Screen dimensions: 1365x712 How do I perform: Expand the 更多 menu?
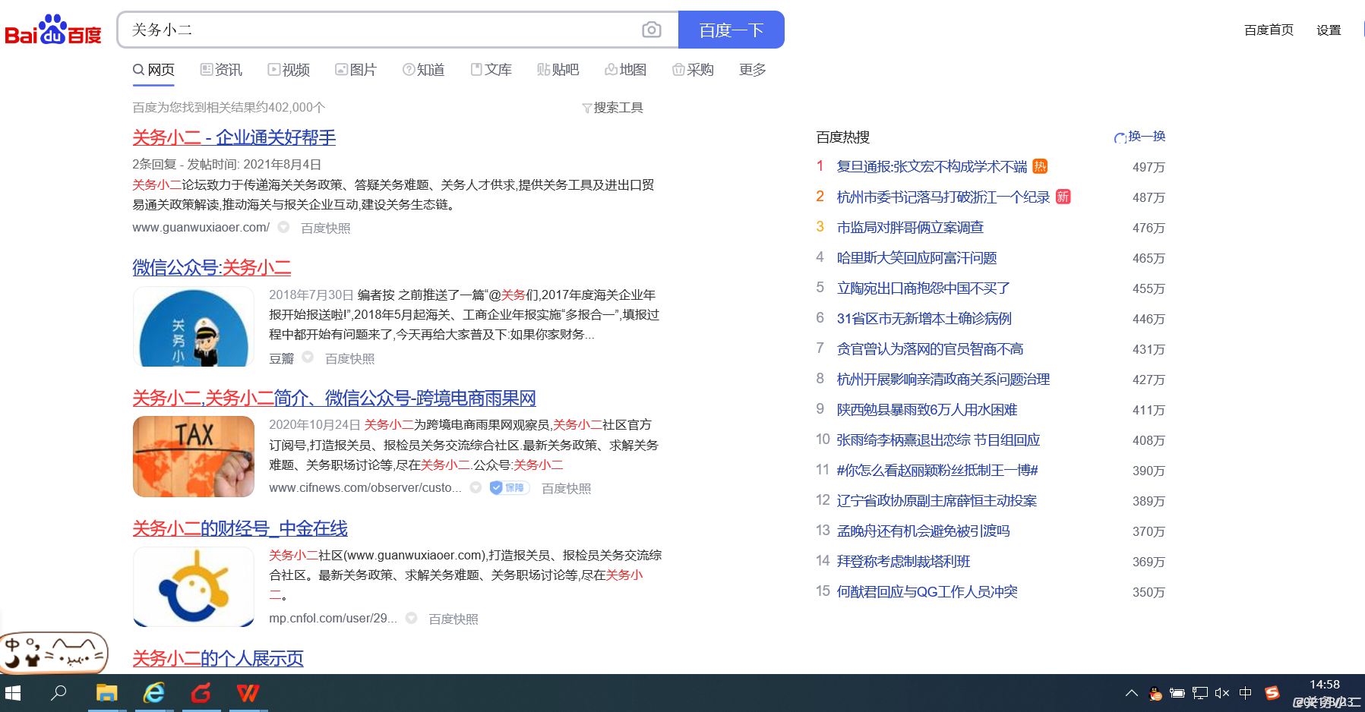753,70
